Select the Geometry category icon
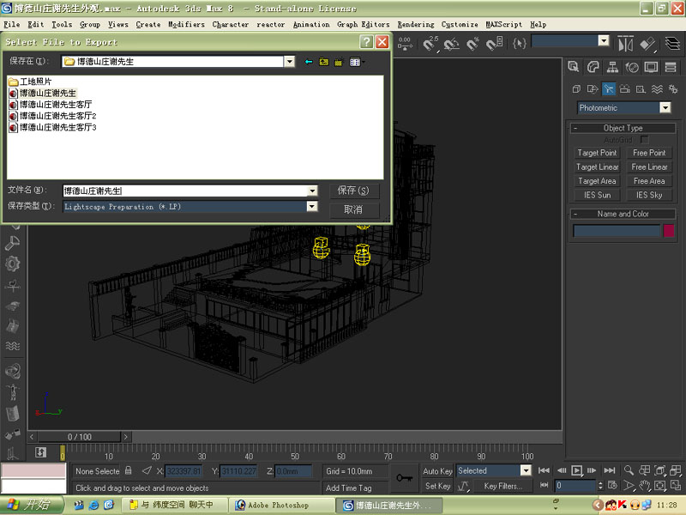Screen dimensions: 686x515 coord(576,89)
